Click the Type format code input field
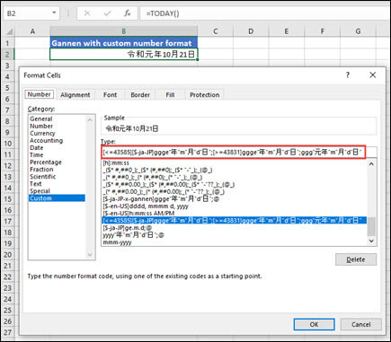 (x=239, y=153)
